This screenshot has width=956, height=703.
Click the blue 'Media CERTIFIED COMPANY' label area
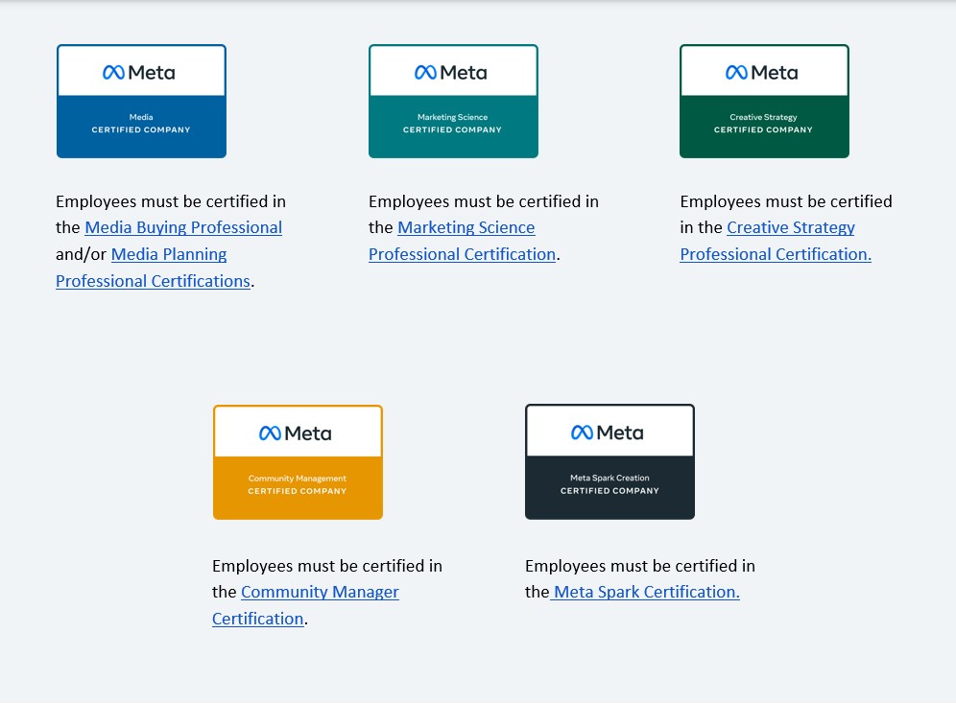point(141,127)
